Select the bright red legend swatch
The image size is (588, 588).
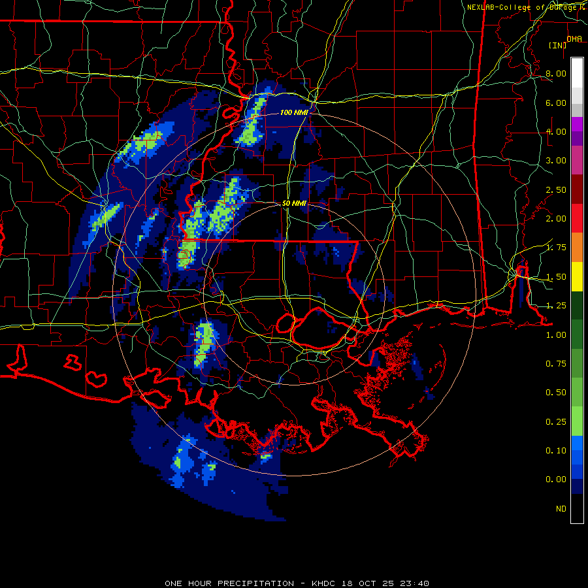click(x=577, y=218)
